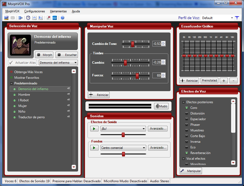Viewport: 244px width, 186px height.
Task: Play the ¡Bu! sound effect
Action: [x=94, y=129]
